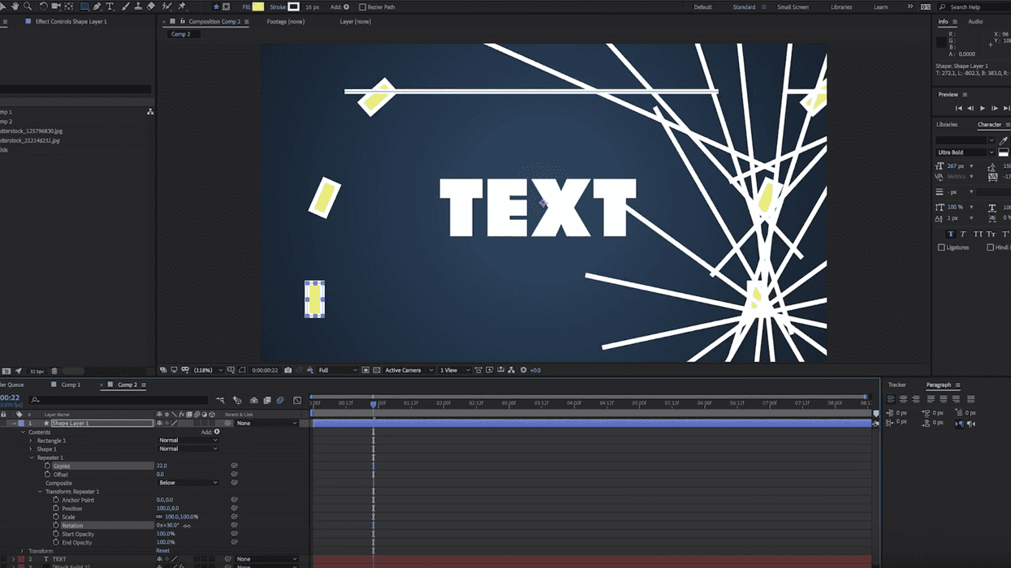The width and height of the screenshot is (1011, 568).
Task: Collapse the Contents group
Action: click(23, 432)
